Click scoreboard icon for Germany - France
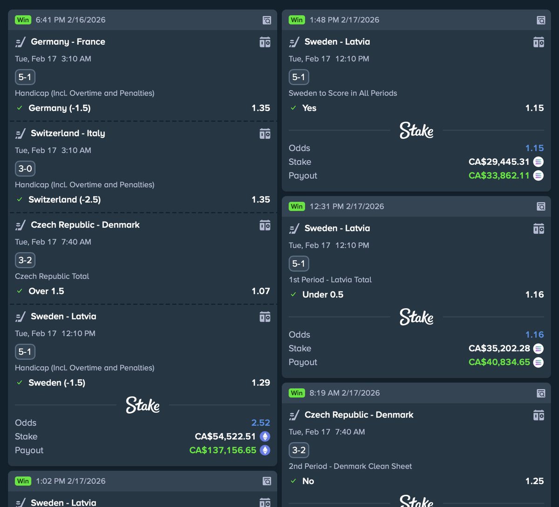This screenshot has width=559, height=507. click(265, 42)
